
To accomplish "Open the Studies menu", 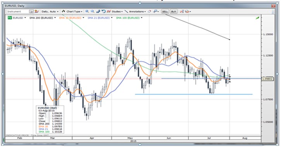I will coord(117,12).
